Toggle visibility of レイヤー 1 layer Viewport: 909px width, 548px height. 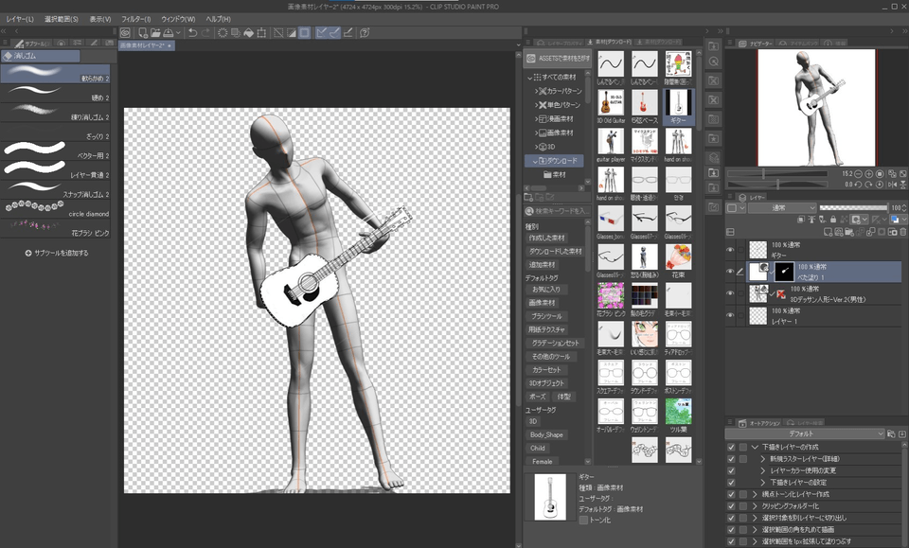(x=730, y=316)
